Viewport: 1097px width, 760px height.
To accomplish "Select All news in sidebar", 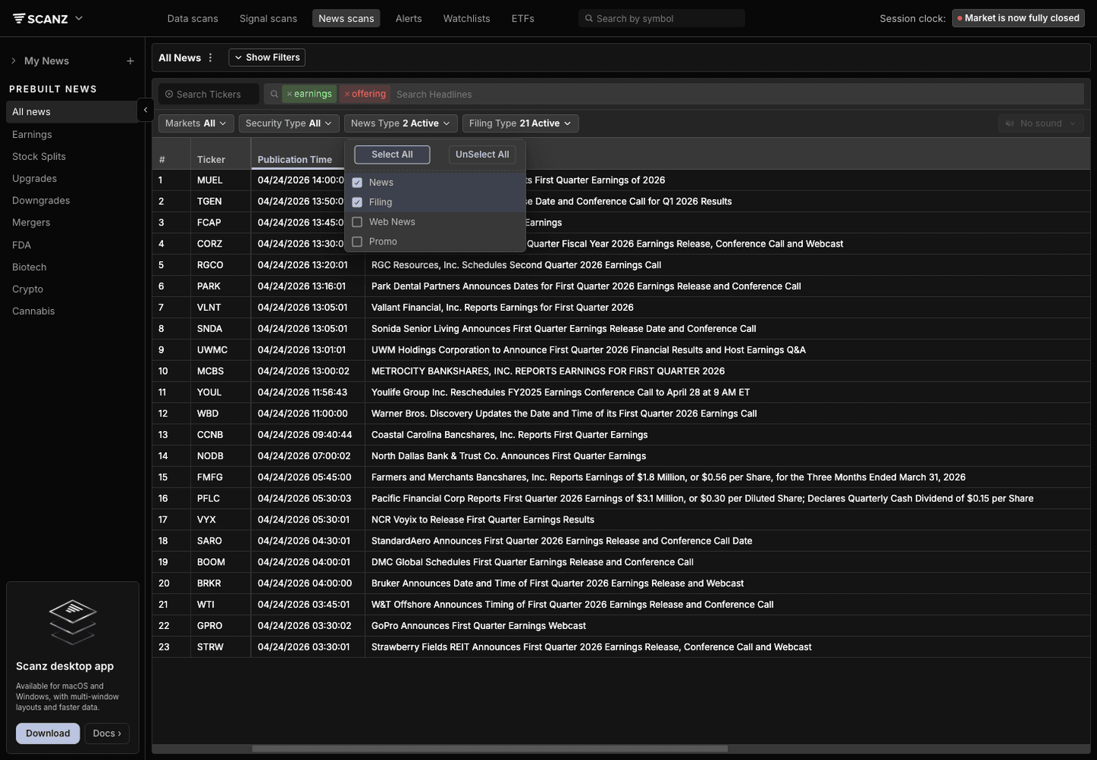I will point(72,112).
